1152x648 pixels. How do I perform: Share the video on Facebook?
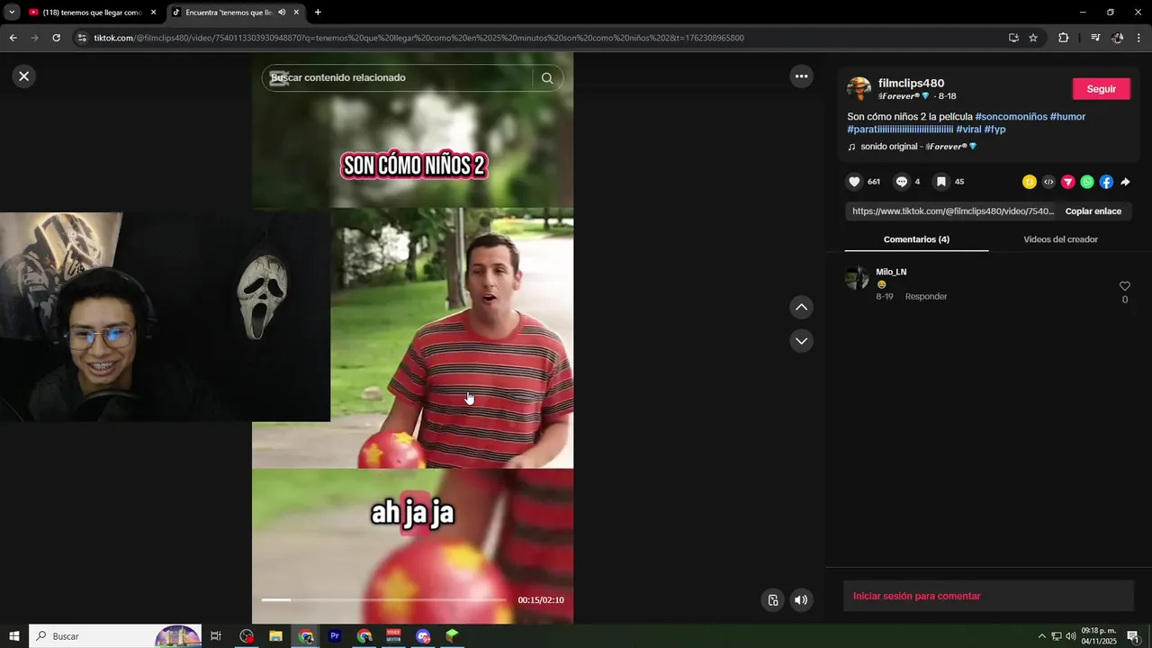click(x=1106, y=182)
